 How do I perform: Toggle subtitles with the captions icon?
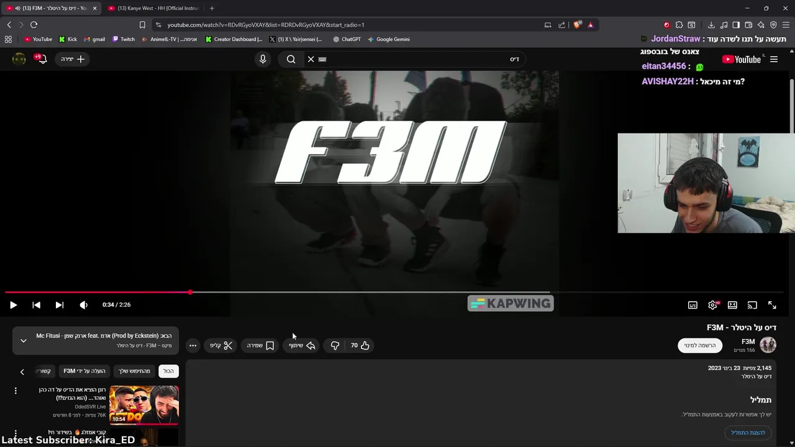[693, 305]
